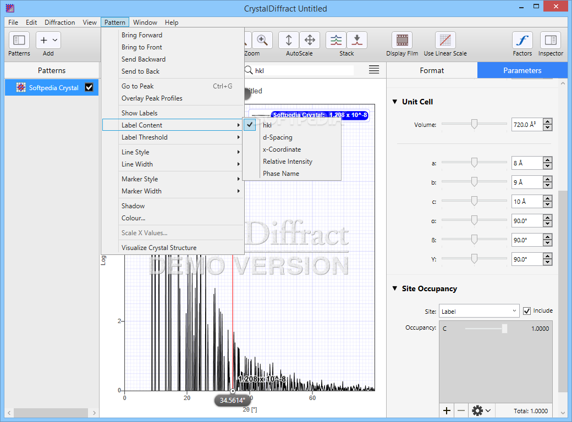
Task: Open the Factors icon
Action: pyautogui.click(x=522, y=40)
